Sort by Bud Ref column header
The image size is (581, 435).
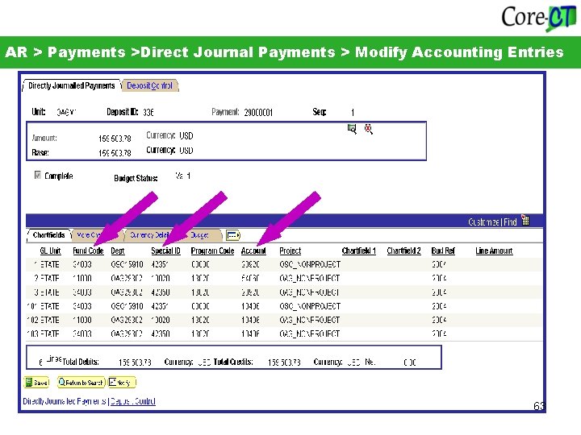click(443, 251)
